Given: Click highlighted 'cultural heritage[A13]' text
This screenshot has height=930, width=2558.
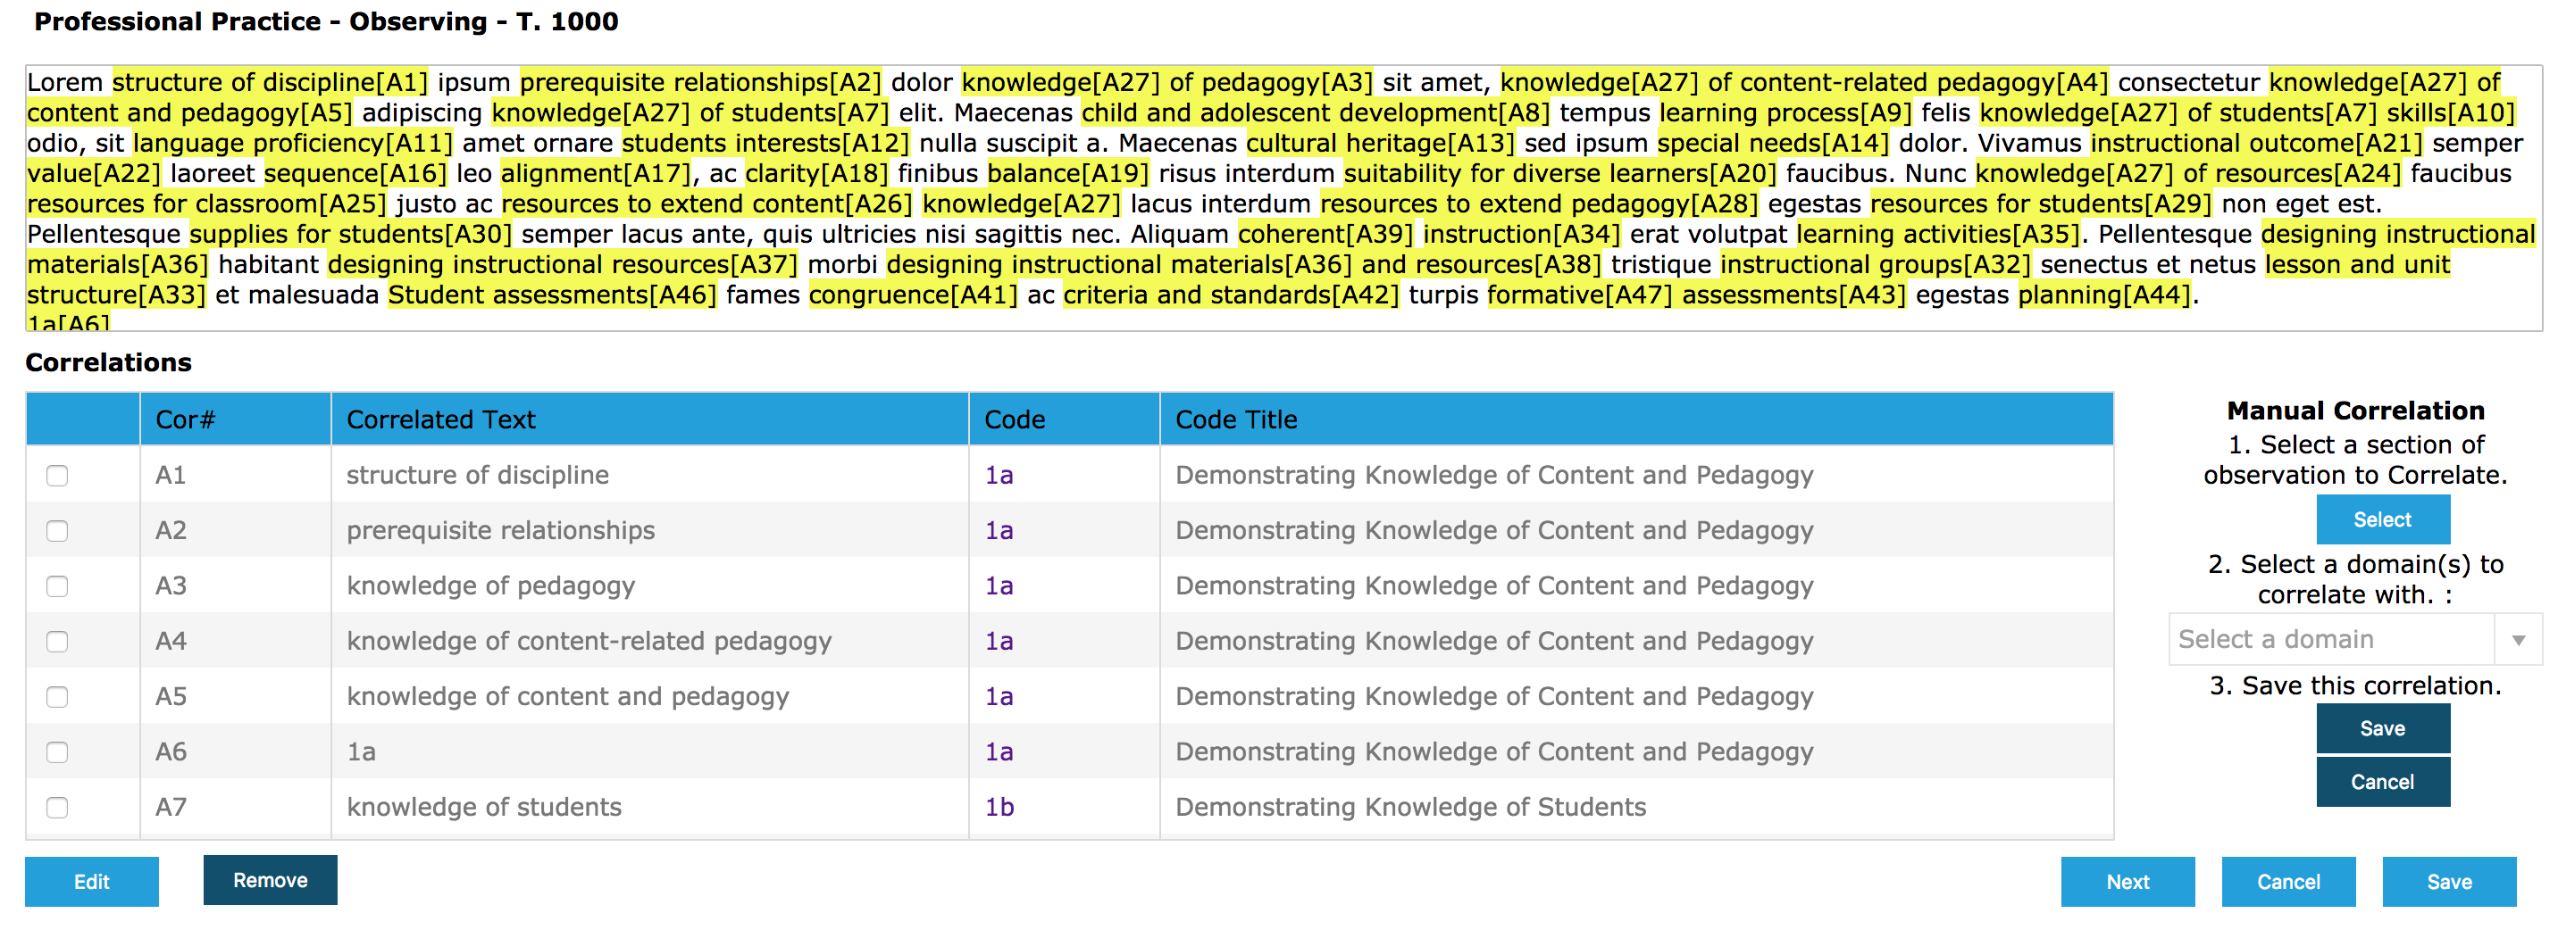Looking at the screenshot, I should tap(1380, 144).
